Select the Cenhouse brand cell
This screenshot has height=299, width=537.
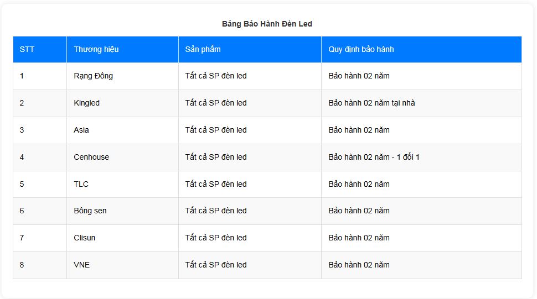click(x=91, y=157)
